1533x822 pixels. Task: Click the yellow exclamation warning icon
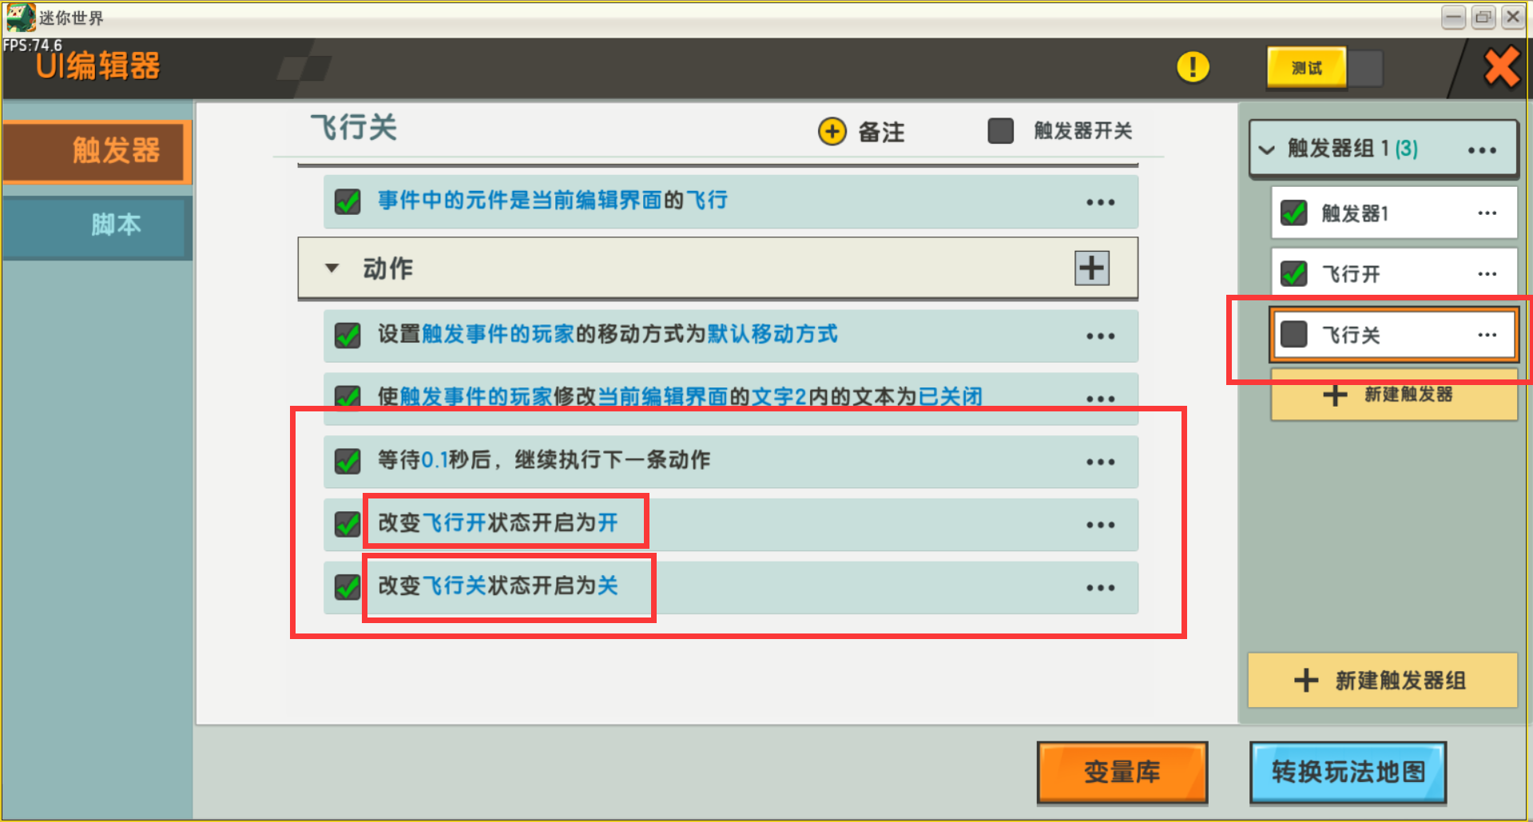coord(1193,67)
